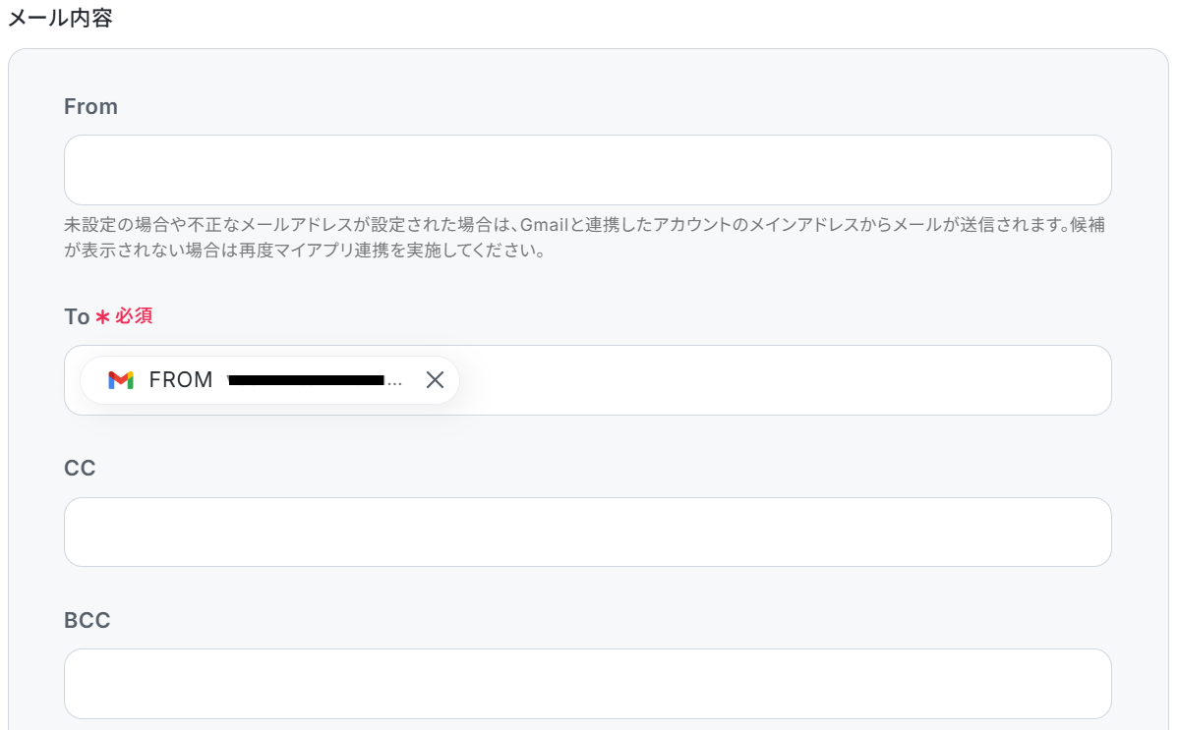Focus the From address input field

[x=588, y=170]
